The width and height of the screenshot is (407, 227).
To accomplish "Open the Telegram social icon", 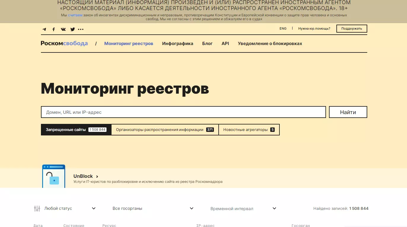I will (x=44, y=29).
